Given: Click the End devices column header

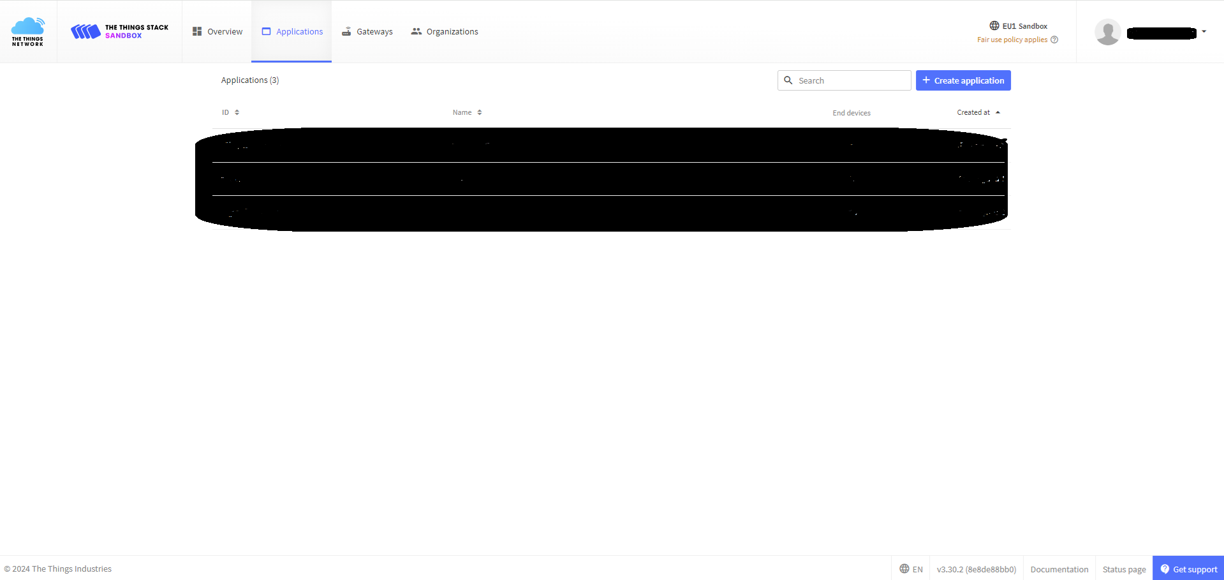Looking at the screenshot, I should [852, 113].
